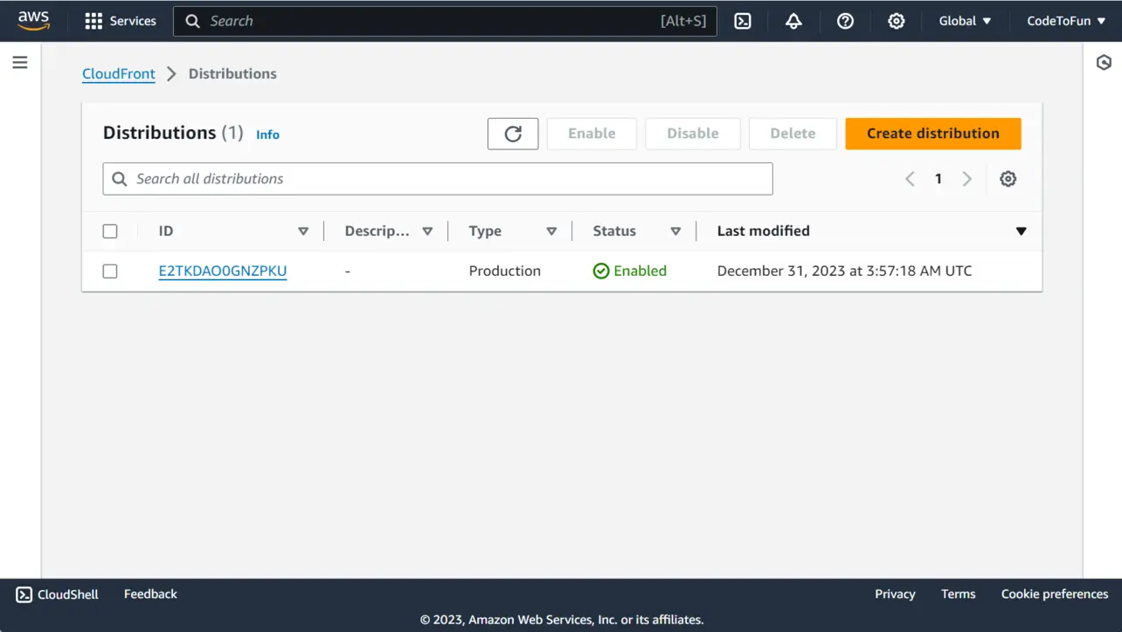This screenshot has height=632, width=1122.
Task: Open the AWS console home logo
Action: (x=33, y=21)
